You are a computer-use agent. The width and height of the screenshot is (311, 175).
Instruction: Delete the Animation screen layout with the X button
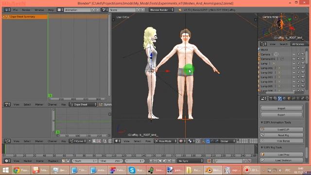click(x=98, y=10)
